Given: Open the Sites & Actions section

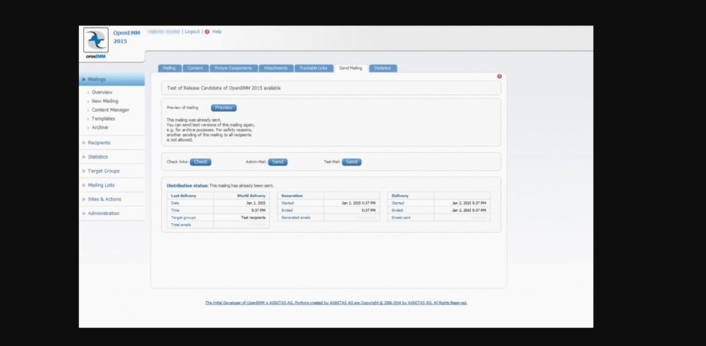Looking at the screenshot, I should (x=104, y=199).
